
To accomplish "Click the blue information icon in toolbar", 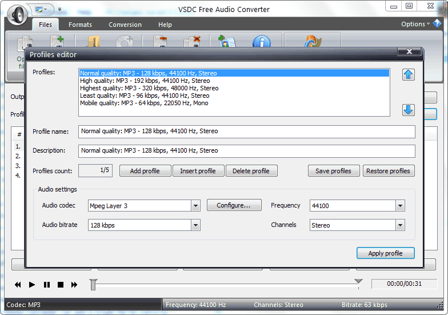I will (262, 42).
